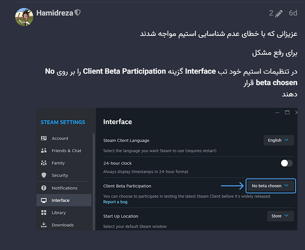Minimize the Steam settings window
The height and width of the screenshot is (250, 305).
tap(277, 112)
